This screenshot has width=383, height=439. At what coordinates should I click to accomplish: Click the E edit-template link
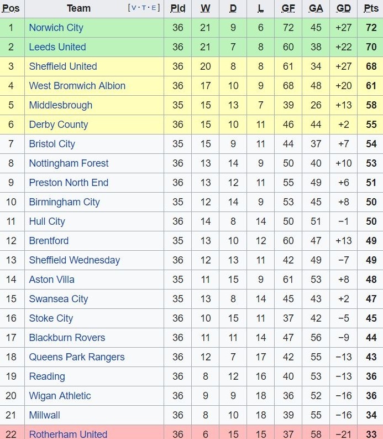[154, 8]
